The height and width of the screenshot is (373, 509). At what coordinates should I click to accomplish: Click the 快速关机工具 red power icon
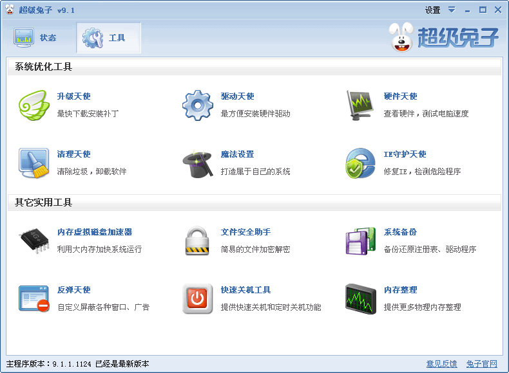(197, 299)
